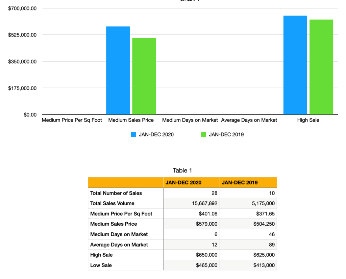Click the JAN-DEC 2019 legend label
The height and width of the screenshot is (279, 346).
coord(226,134)
